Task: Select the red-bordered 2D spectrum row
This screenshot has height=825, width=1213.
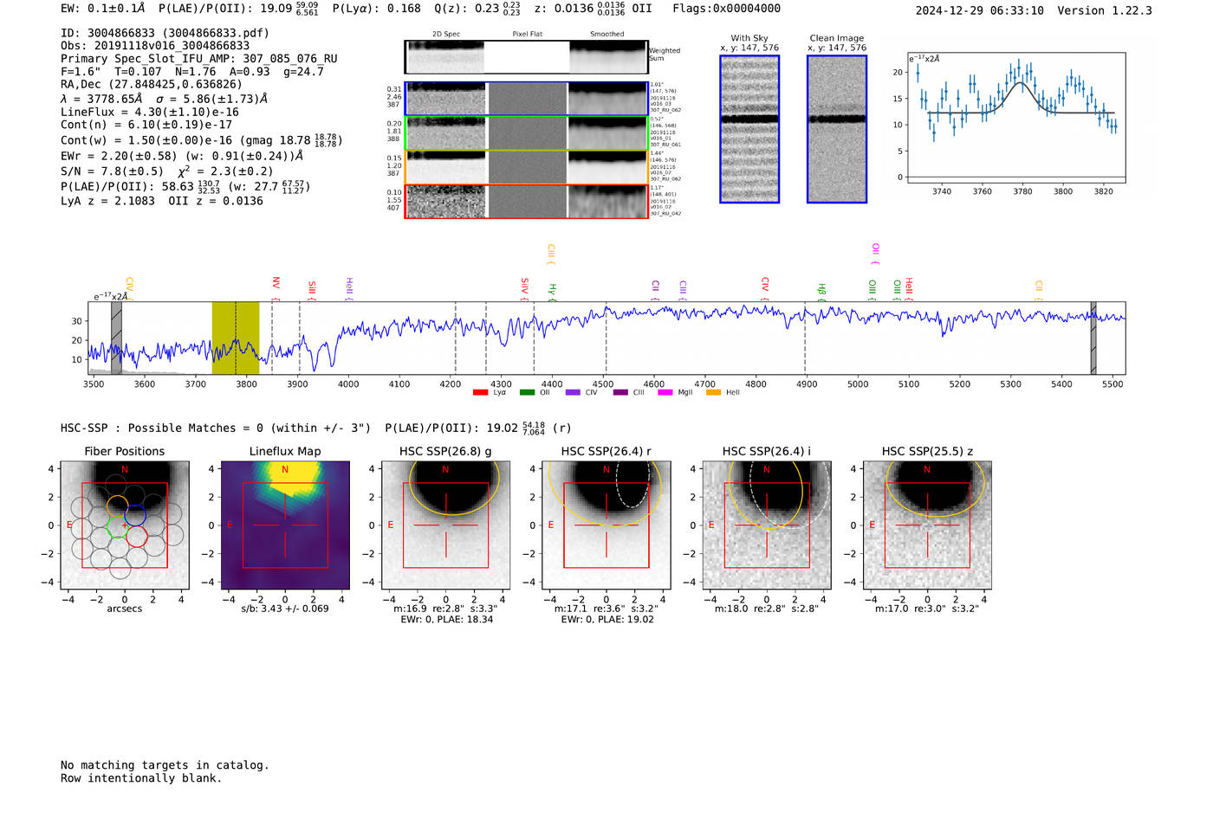Action: [x=526, y=201]
